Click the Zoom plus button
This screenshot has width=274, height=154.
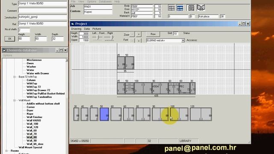coord(139,34)
